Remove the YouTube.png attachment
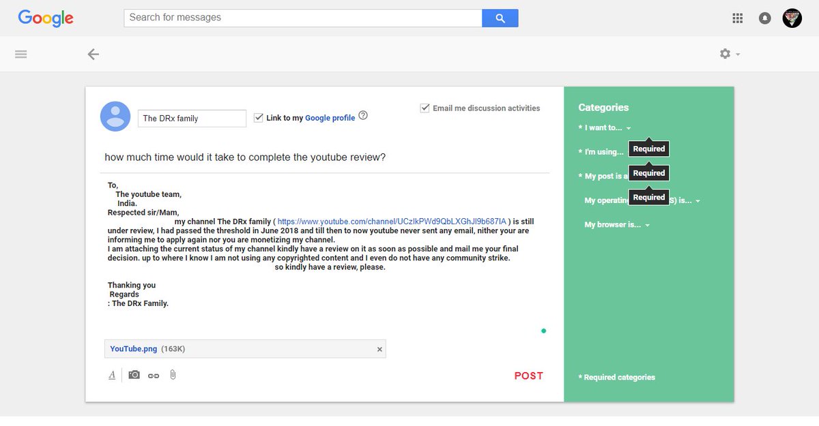 (x=380, y=349)
